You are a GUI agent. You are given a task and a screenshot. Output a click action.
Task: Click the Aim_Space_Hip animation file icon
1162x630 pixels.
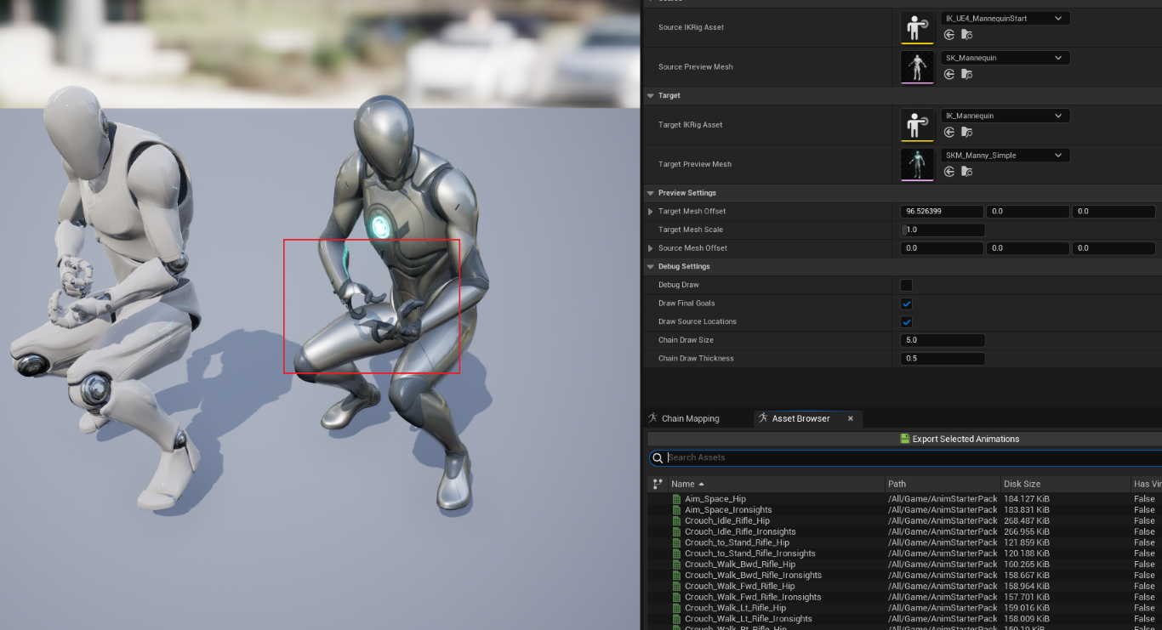click(677, 499)
